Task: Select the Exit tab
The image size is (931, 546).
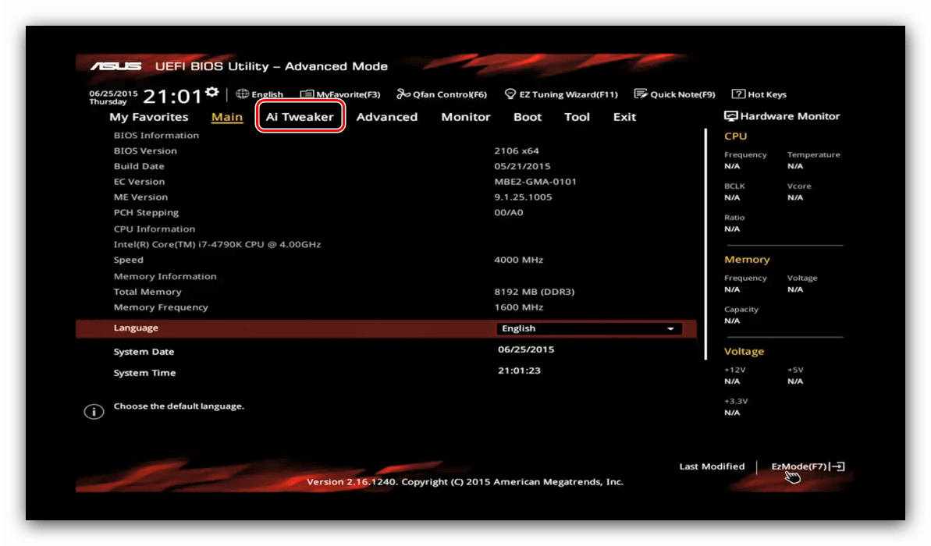Action: pyautogui.click(x=624, y=117)
